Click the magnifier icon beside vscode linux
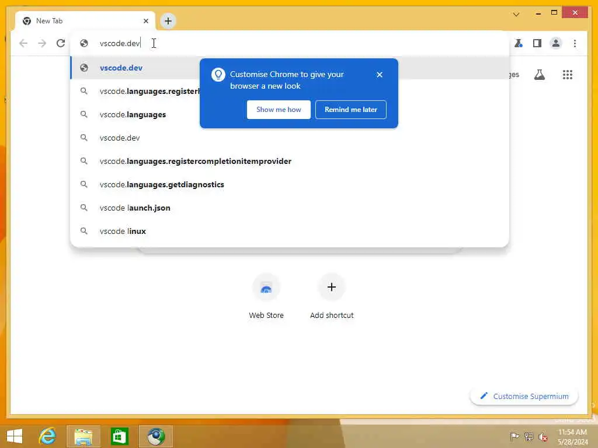The width and height of the screenshot is (598, 448). [x=84, y=231]
